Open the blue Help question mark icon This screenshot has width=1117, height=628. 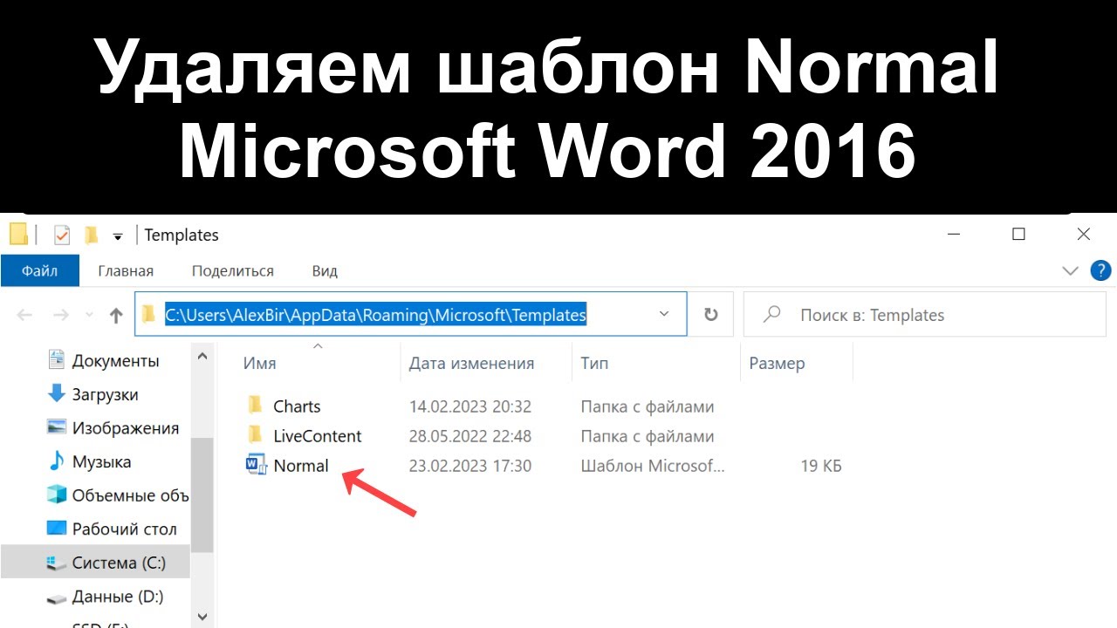pyautogui.click(x=1101, y=270)
